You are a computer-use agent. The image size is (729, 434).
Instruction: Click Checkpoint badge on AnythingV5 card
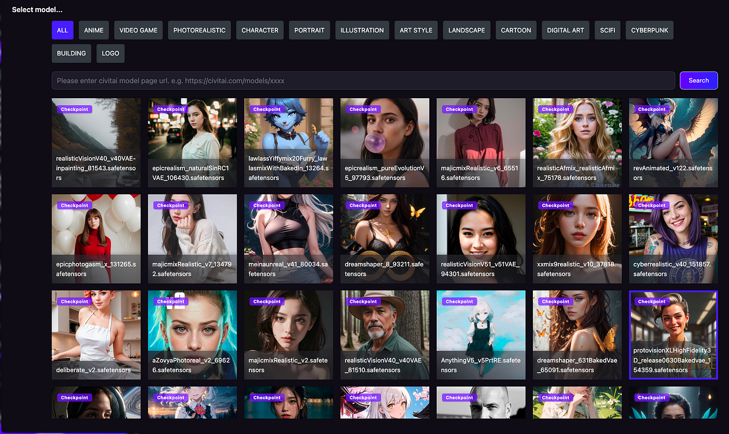(x=459, y=301)
